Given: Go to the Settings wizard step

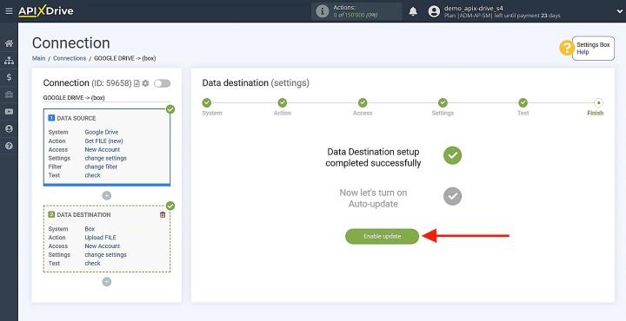Looking at the screenshot, I should tap(443, 103).
